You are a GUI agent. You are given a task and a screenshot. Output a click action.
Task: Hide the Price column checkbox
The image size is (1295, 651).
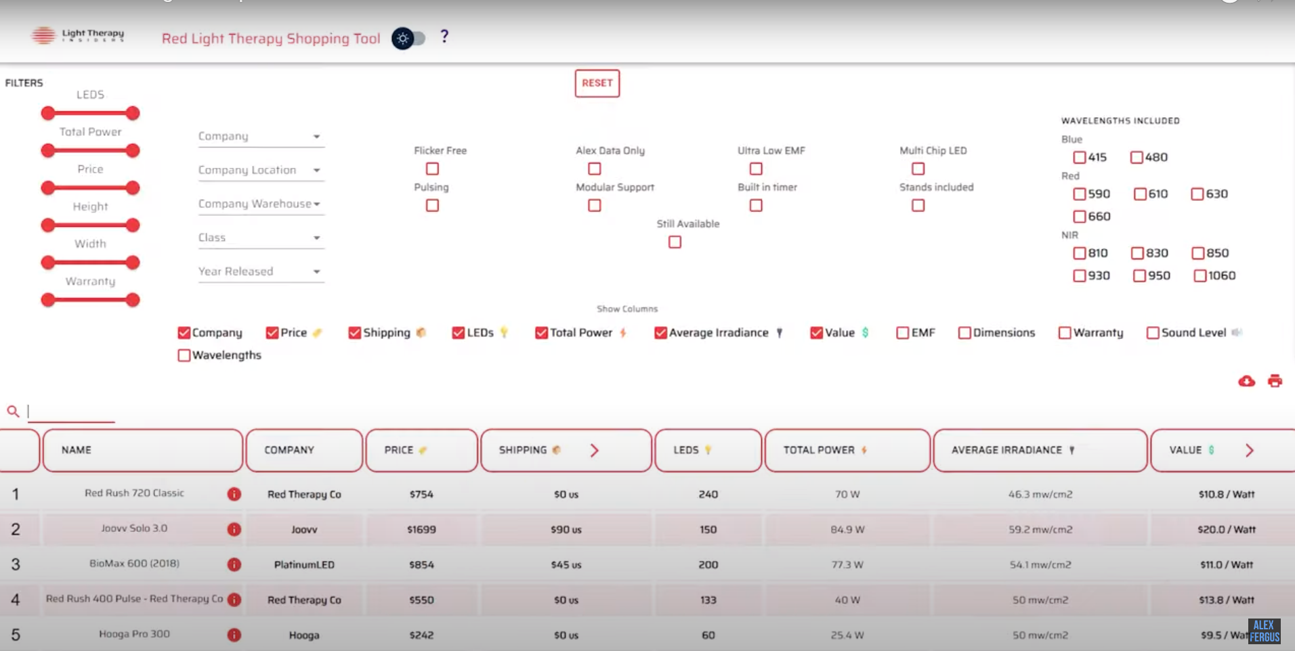(272, 333)
